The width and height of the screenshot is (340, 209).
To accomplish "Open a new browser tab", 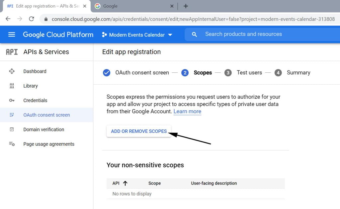I will [x=186, y=6].
